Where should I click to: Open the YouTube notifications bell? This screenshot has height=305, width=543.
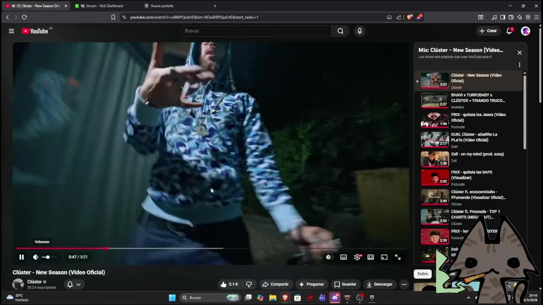pyautogui.click(x=509, y=31)
